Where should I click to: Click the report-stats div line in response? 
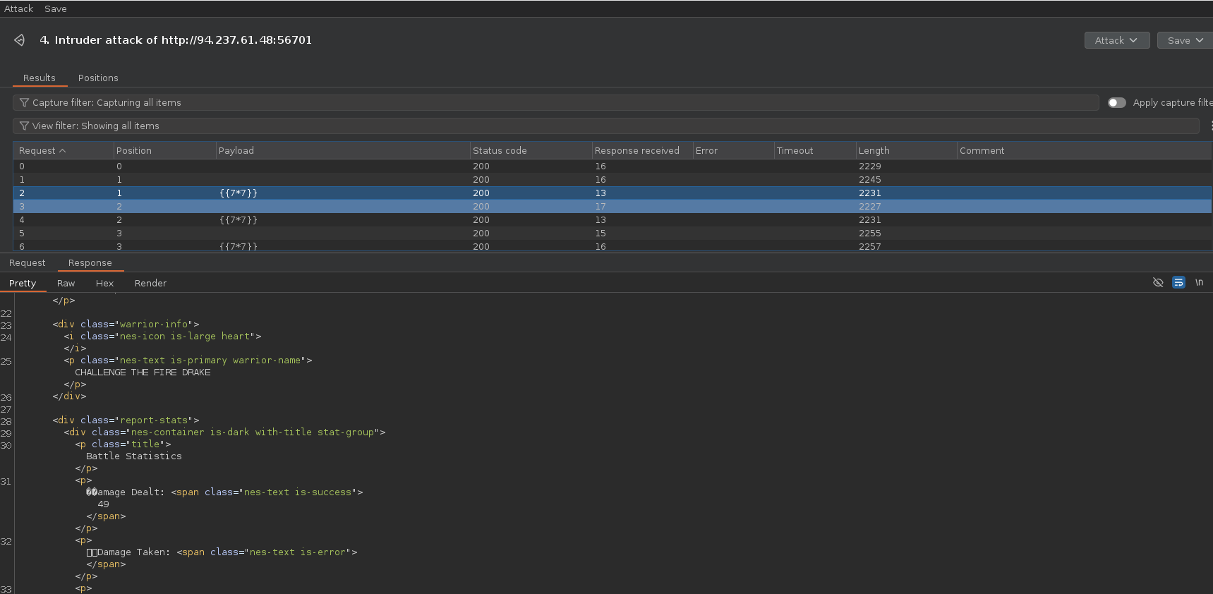coord(126,420)
